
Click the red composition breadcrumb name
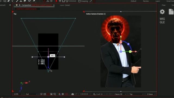tap(27, 9)
